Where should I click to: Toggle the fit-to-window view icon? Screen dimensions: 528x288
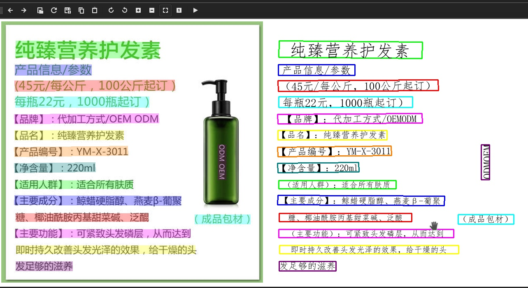(x=165, y=10)
